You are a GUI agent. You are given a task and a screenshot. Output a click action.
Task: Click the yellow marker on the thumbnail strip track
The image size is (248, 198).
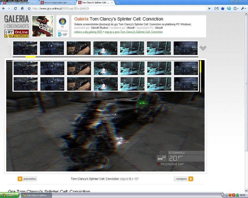(30, 57)
